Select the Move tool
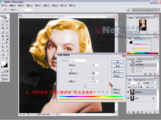The width and height of the screenshot is (161, 120). click(7, 21)
